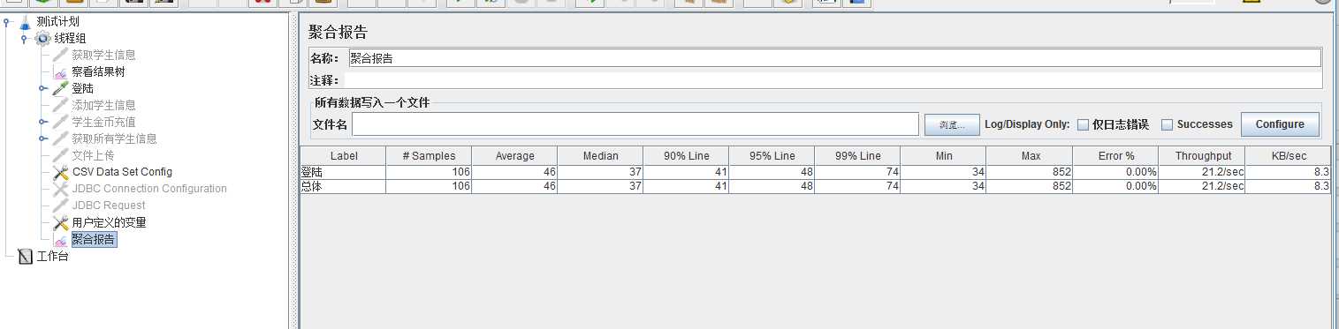This screenshot has height=329, width=1339.
Task: Click the 8.3 KB/sec cell in 登陆 row
Action: (x=1288, y=172)
